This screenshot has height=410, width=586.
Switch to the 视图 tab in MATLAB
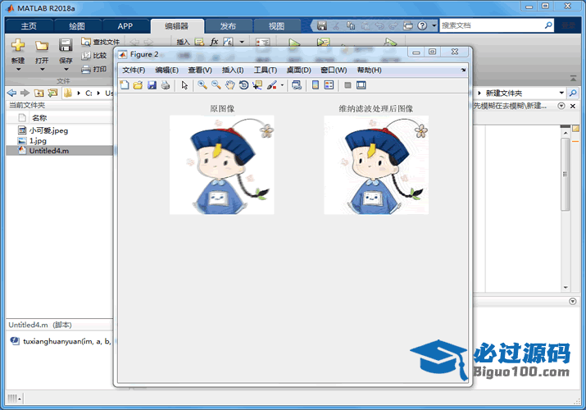(276, 26)
